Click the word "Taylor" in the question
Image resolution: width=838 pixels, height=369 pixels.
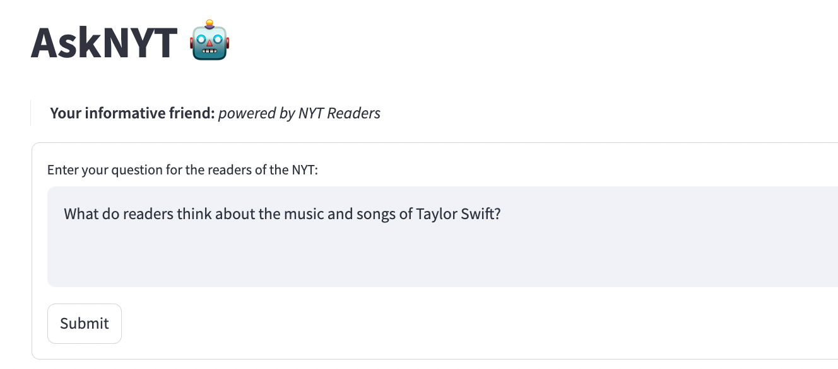[x=437, y=214]
